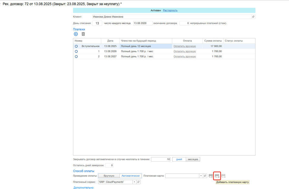This screenshot has width=289, height=189.
Task: Click the День списания field showing 13
Action: 97,23
